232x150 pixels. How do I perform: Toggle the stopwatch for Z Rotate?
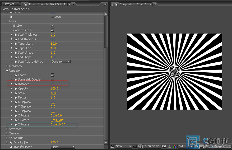(x=16, y=125)
